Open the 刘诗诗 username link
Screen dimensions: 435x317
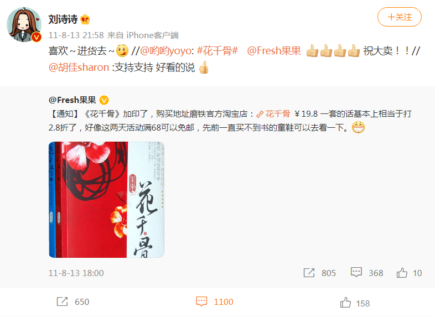click(x=63, y=19)
